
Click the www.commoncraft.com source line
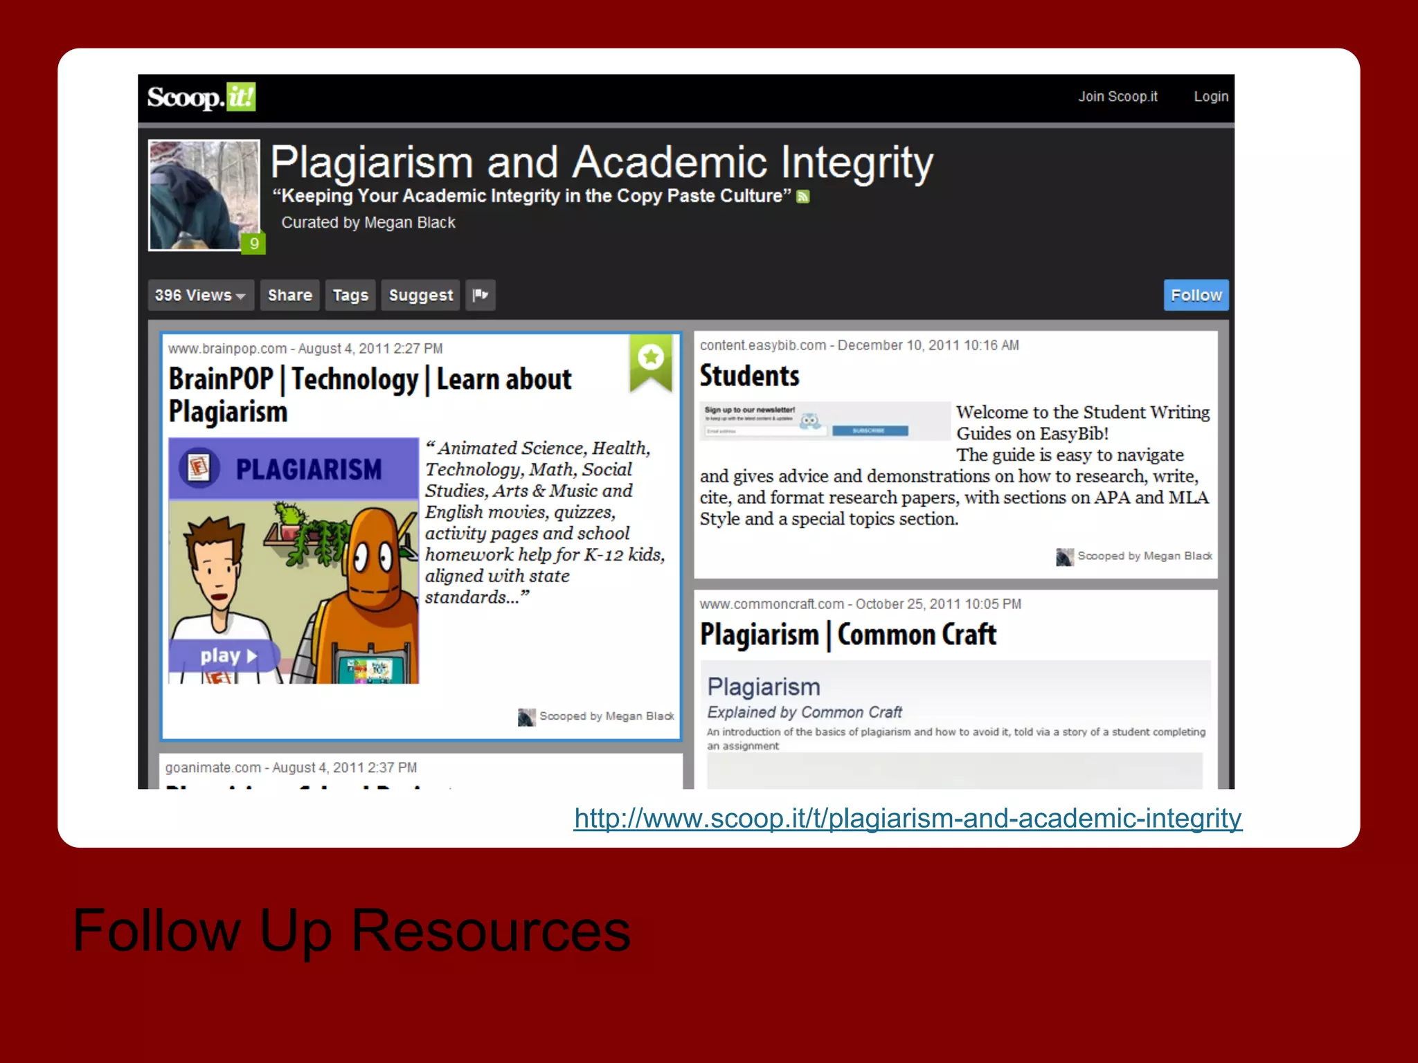coord(861,604)
